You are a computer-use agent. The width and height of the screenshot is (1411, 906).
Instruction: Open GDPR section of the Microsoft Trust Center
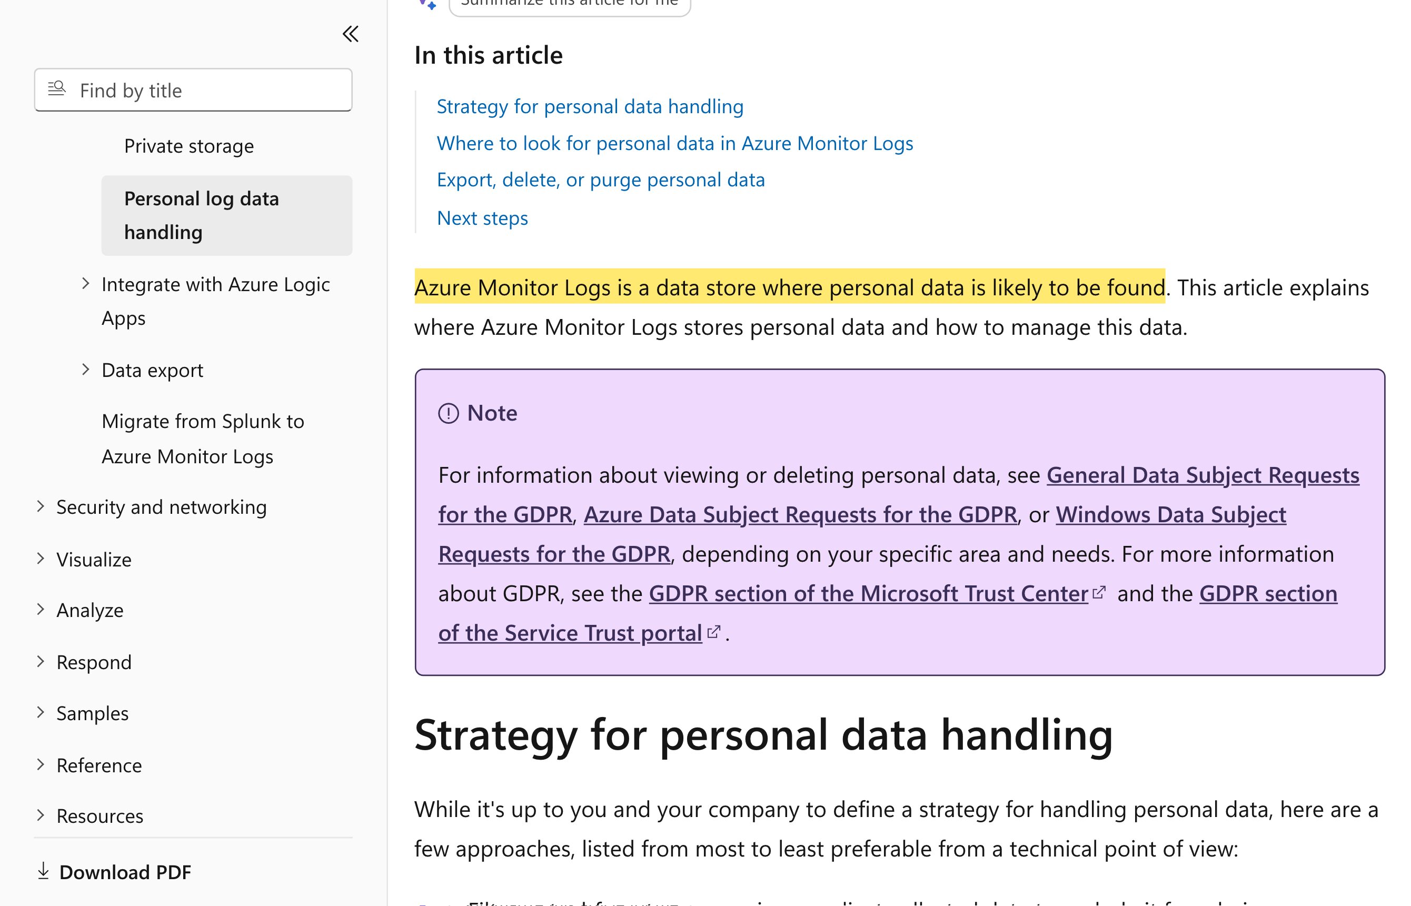click(x=868, y=594)
